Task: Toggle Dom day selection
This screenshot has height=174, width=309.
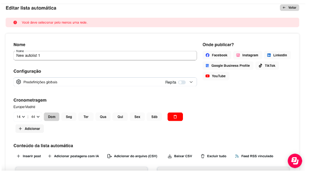Action: point(51,117)
